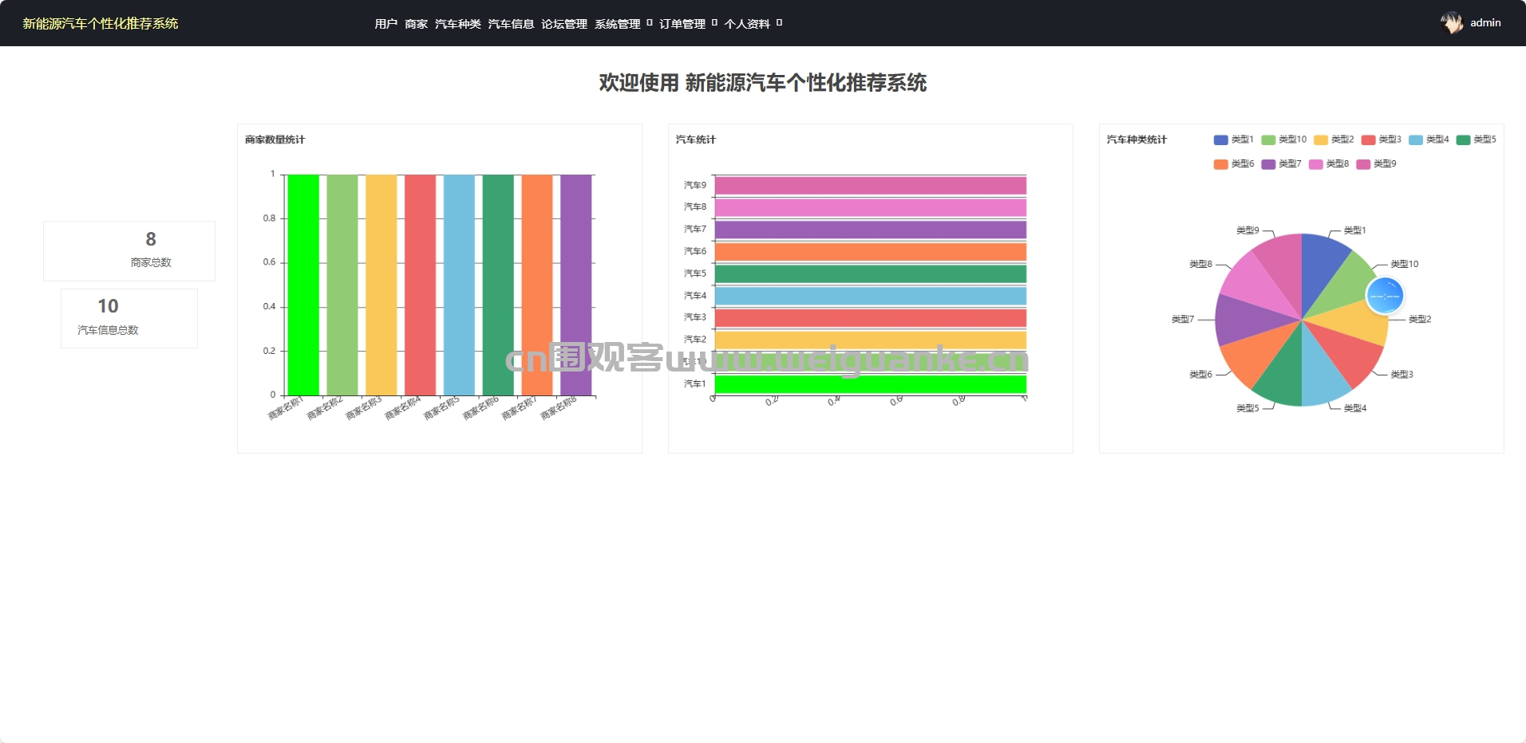Click the light blue 汽车4 horizontal bar
The height and width of the screenshot is (743, 1526).
(x=871, y=296)
